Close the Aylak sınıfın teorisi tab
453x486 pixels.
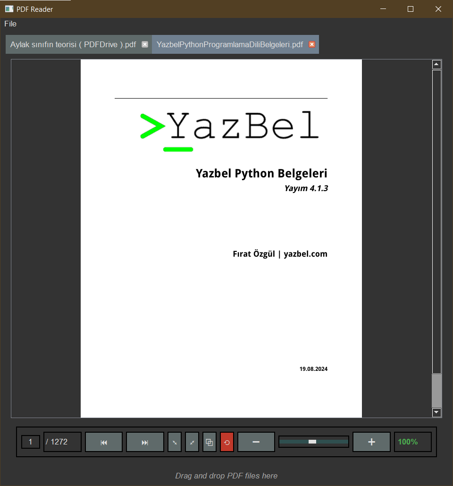pos(145,44)
